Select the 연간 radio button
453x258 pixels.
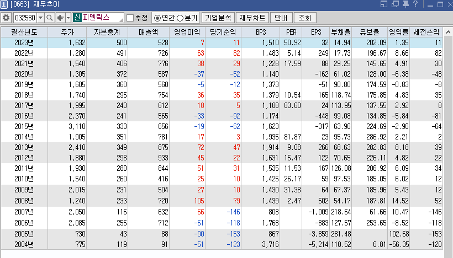tap(157, 18)
